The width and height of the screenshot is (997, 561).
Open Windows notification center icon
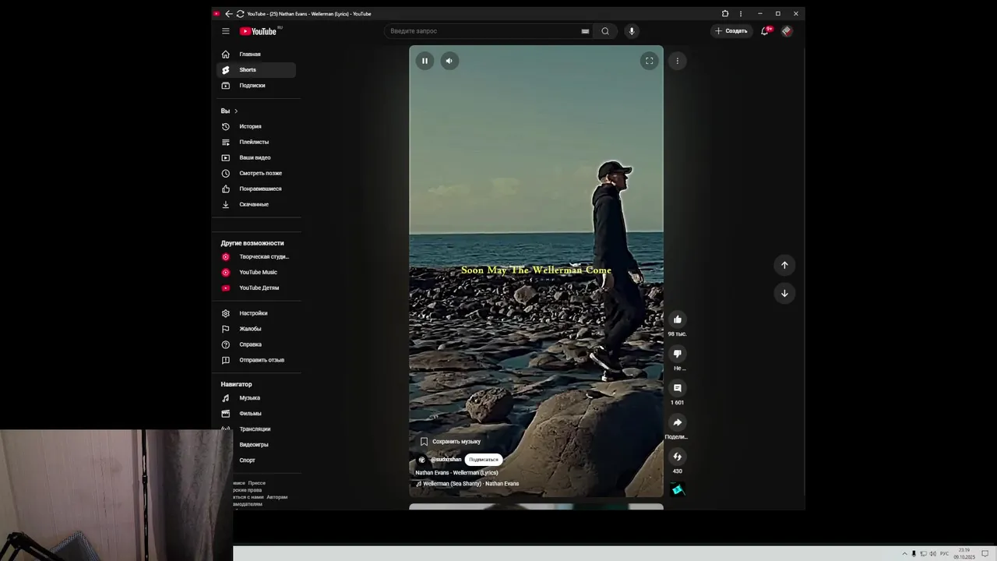[985, 554]
